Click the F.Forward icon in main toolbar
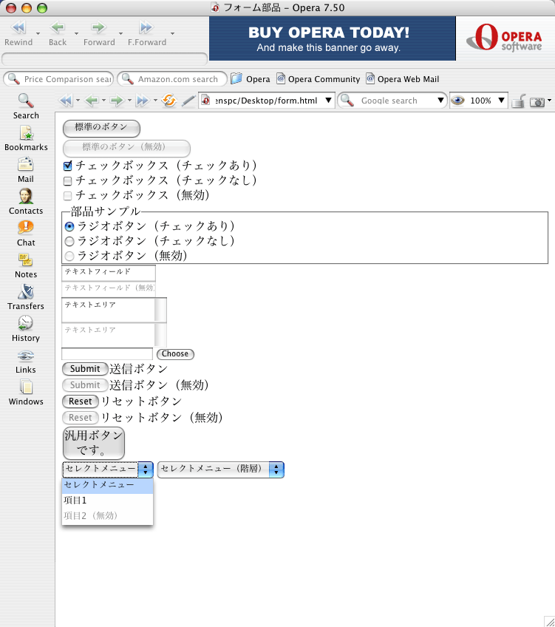Viewport: 555px width, 627px height. [x=146, y=27]
